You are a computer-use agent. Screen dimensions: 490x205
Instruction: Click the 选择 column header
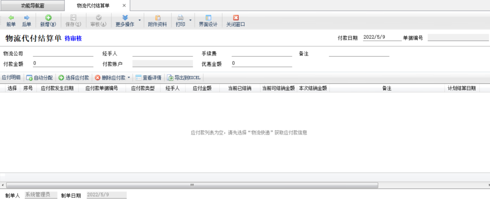coord(12,88)
